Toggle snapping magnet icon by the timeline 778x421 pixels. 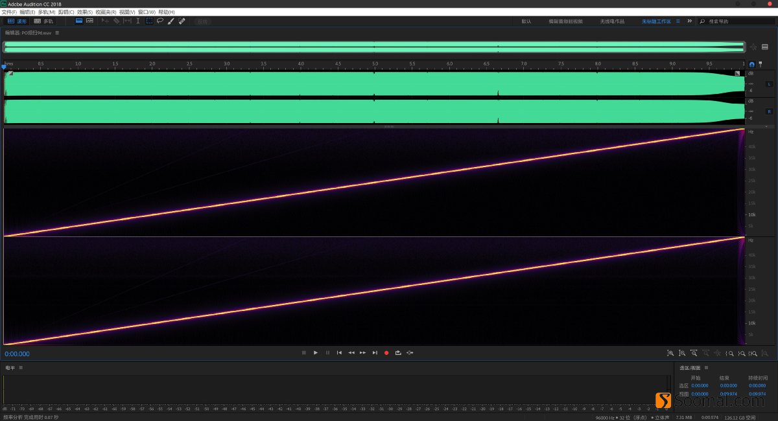click(752, 64)
